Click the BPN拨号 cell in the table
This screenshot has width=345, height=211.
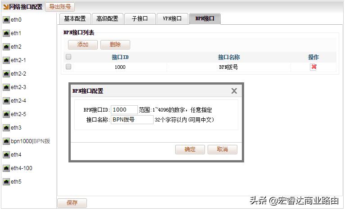tap(229, 67)
